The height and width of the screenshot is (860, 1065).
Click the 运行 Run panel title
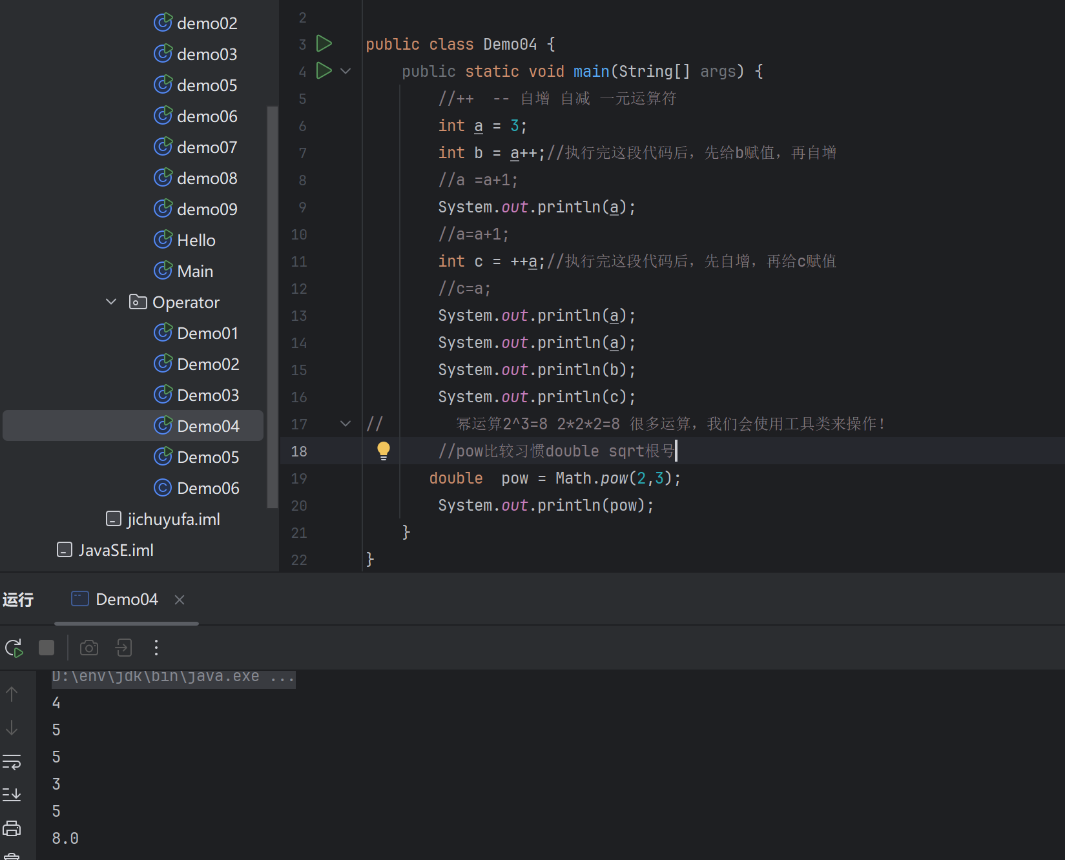tap(18, 600)
